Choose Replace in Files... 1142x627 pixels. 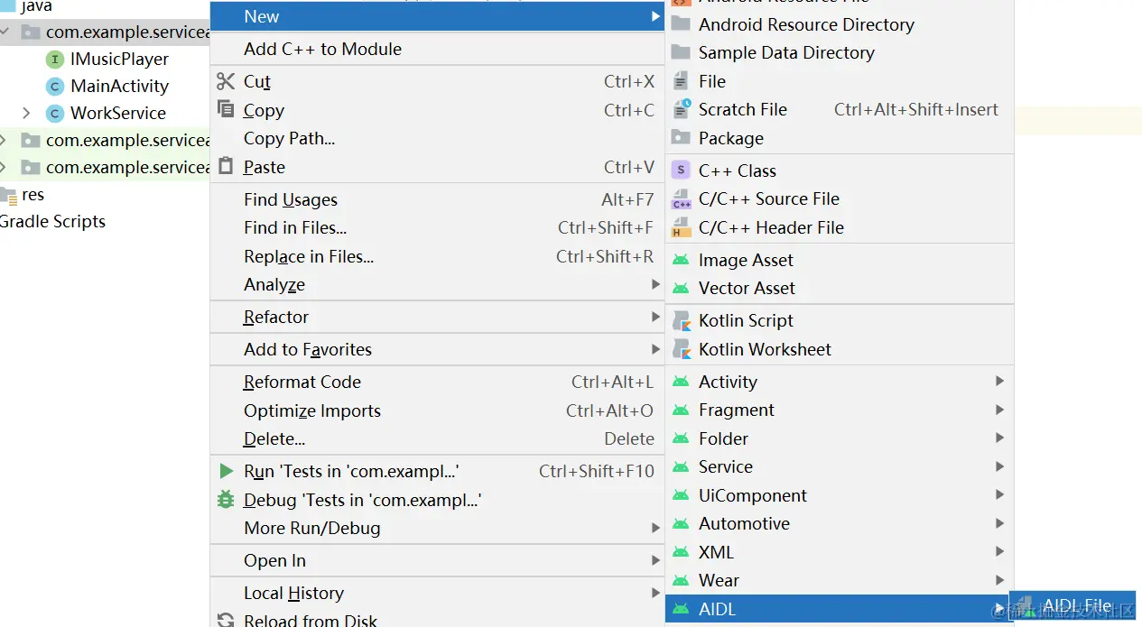coord(437,256)
